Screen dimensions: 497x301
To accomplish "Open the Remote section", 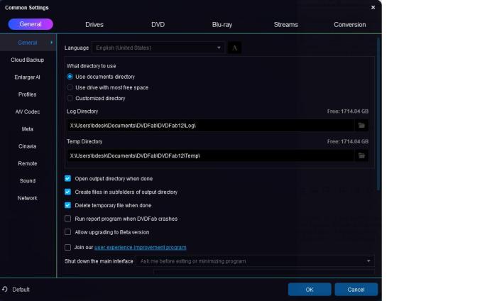I will click(x=28, y=163).
